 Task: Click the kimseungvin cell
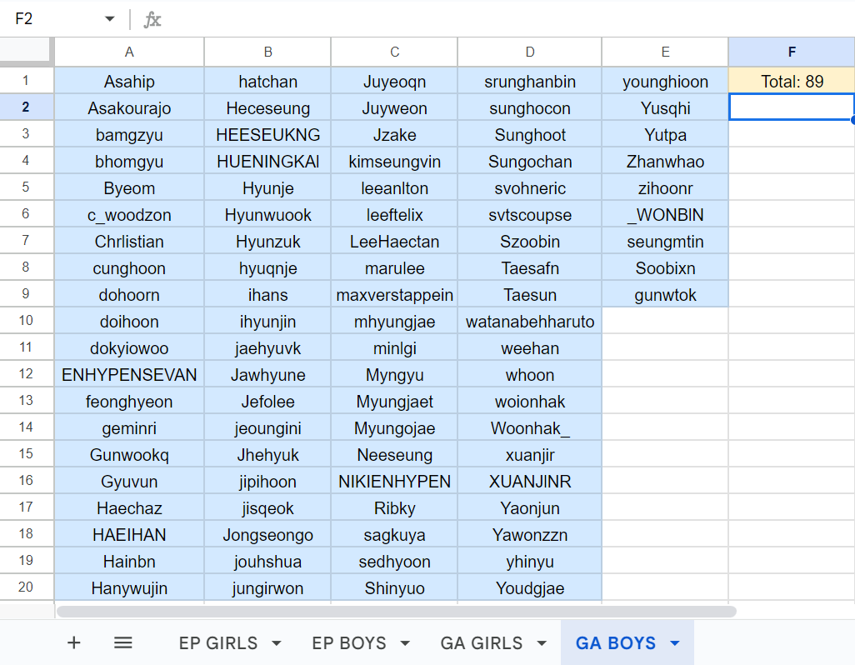click(394, 162)
